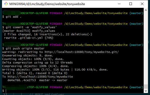Screen dimensions: 150x95
Task: Maximize the MINGW64 terminal window
Action: (x=131, y=4)
